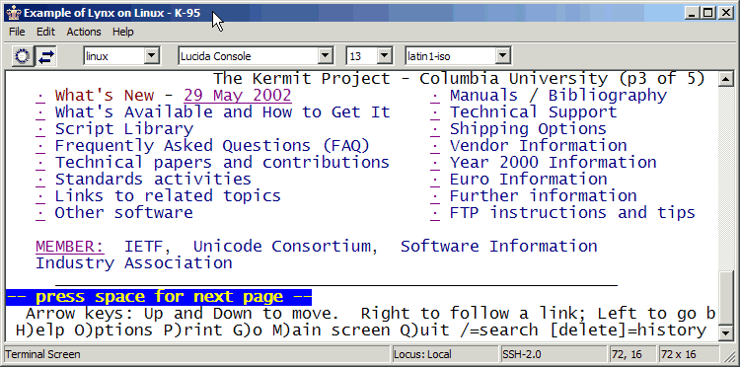Viewport: 740px width, 367px height.
Task: Click the scrollbar down arrow in the terminal
Action: click(725, 333)
